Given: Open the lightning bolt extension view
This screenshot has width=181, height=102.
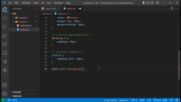Looking at the screenshot, I should point(5,70).
